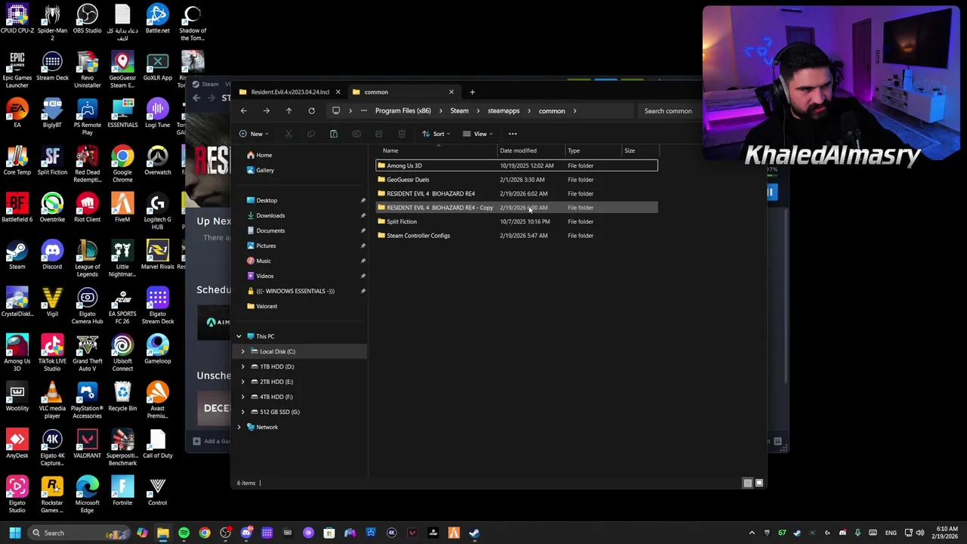
Task: Expand the Local Disk (C:) tree node
Action: pos(243,351)
